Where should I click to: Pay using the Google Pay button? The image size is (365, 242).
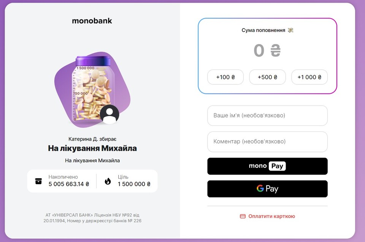(267, 189)
